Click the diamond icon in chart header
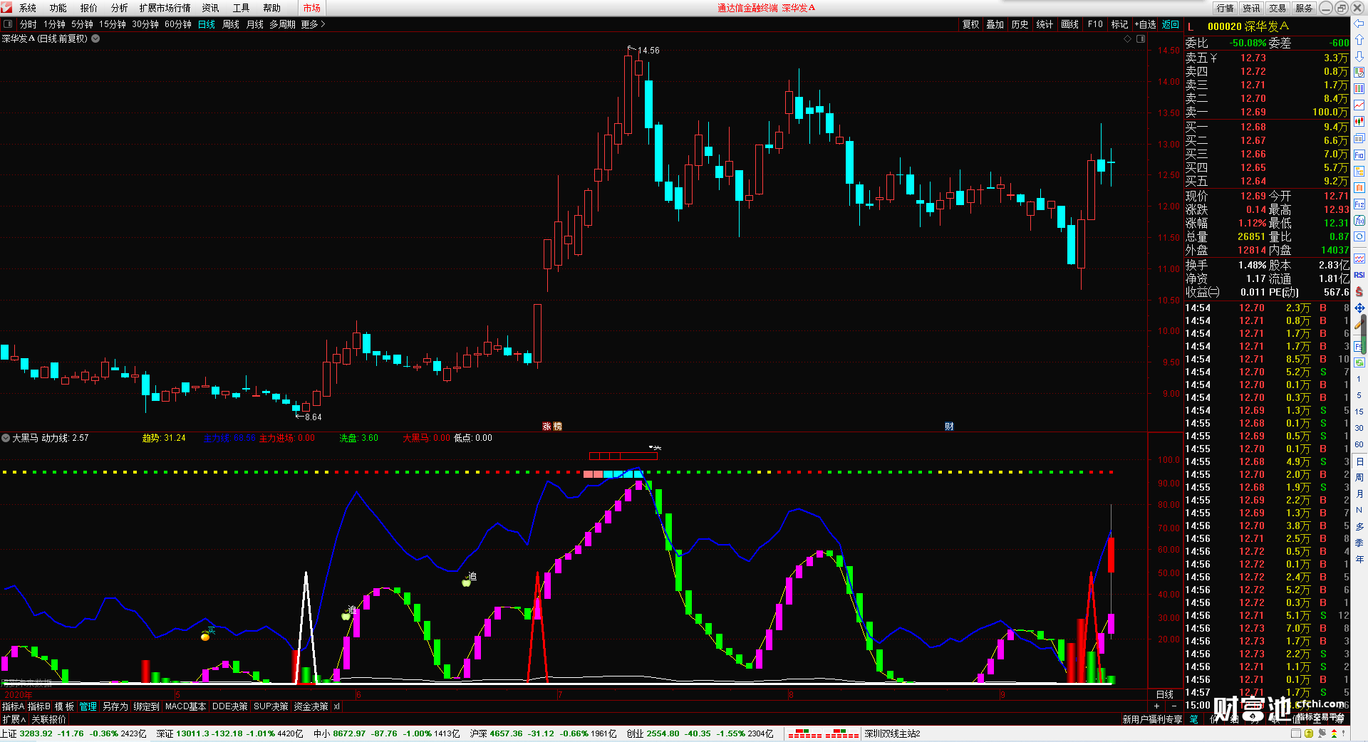Image resolution: width=1368 pixels, height=742 pixels. (x=1127, y=38)
